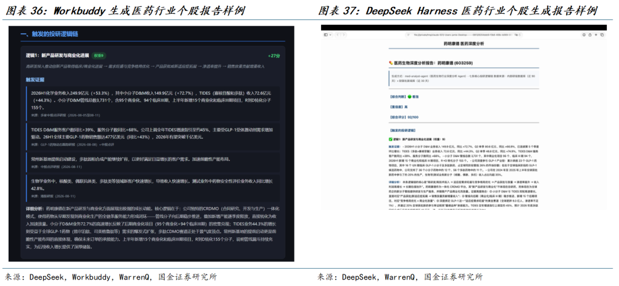This screenshot has height=286, width=619.
Task: Click caption 图表 37: DeepSeek Harness 医药行业个股生成报告样例
Action: [x=457, y=10]
